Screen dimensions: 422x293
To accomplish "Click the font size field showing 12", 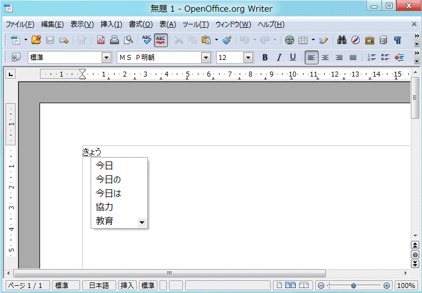I will point(230,58).
